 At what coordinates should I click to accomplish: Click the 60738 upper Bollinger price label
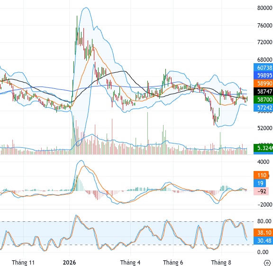coord(263,67)
